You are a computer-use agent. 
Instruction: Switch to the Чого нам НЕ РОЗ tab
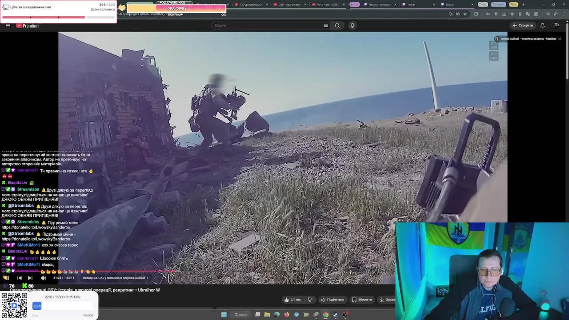(328, 4)
